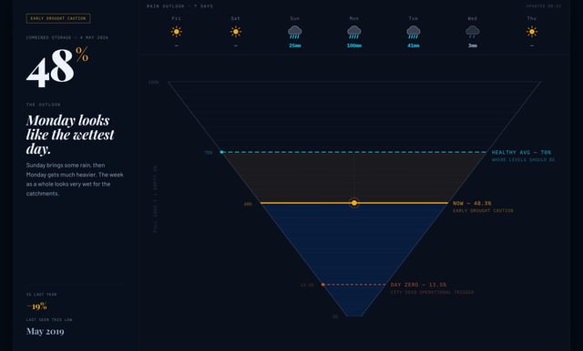
Task: Click the 'HEALTHY AVG – 70%' label
Action: pyautogui.click(x=521, y=153)
